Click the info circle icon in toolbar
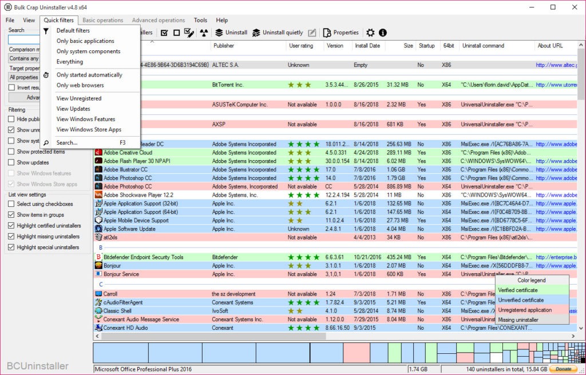This screenshot has height=375, width=586. (x=383, y=33)
